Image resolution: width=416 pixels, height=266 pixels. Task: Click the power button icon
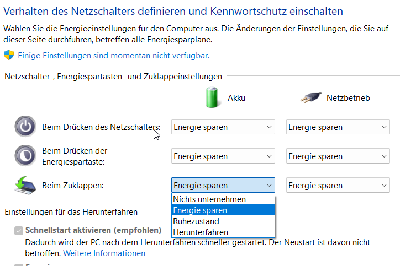click(x=25, y=127)
